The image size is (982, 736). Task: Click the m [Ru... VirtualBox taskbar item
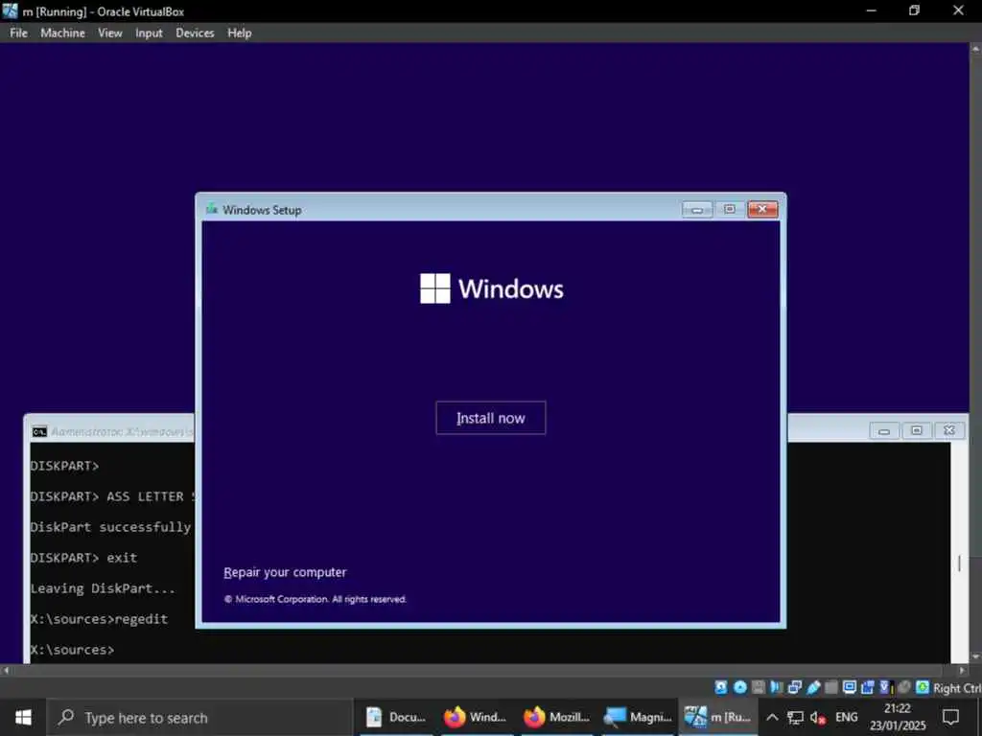click(717, 717)
